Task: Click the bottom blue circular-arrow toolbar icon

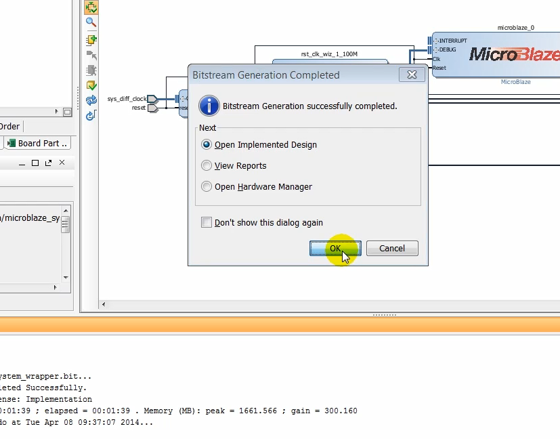Action: pyautogui.click(x=91, y=116)
